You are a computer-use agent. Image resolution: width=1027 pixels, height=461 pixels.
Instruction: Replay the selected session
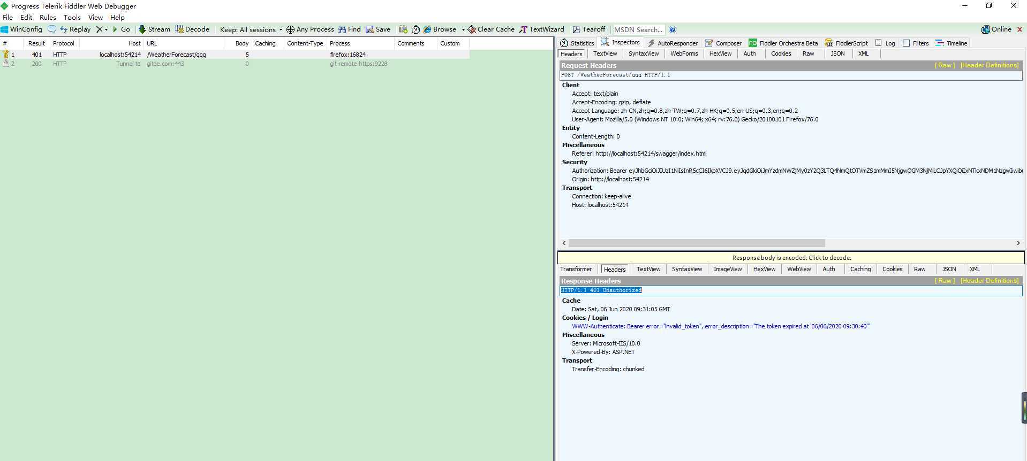pyautogui.click(x=75, y=29)
